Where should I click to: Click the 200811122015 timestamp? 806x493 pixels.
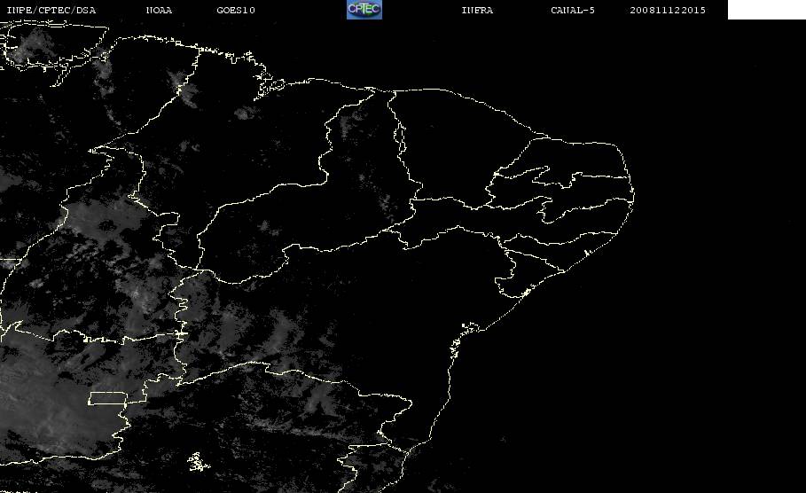[x=668, y=10]
